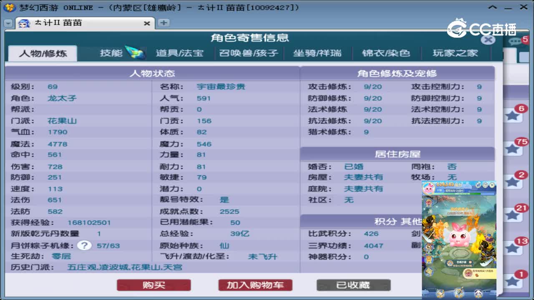
Task: Open the help icon beside 月饼粽子机缘
Action: coord(84,245)
